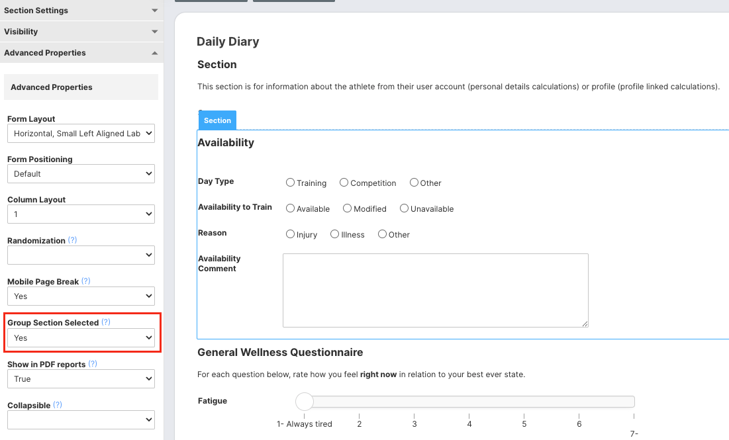Click into the Availability Comment text area

click(x=436, y=290)
